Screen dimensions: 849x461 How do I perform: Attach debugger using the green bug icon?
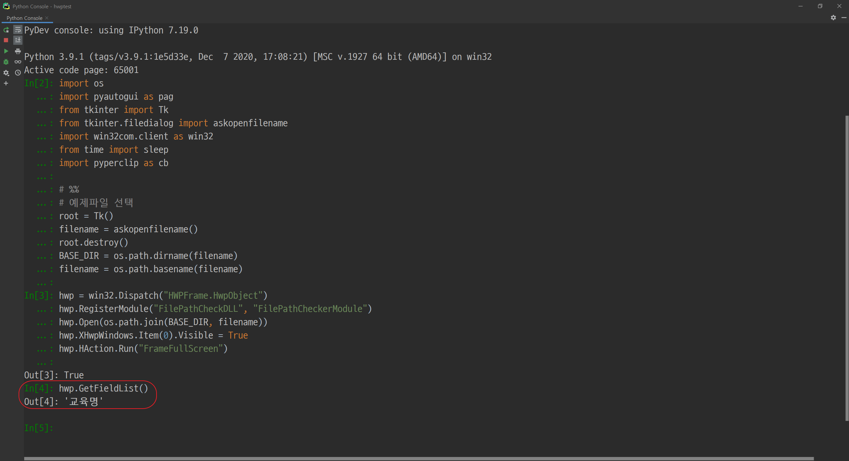pos(6,62)
